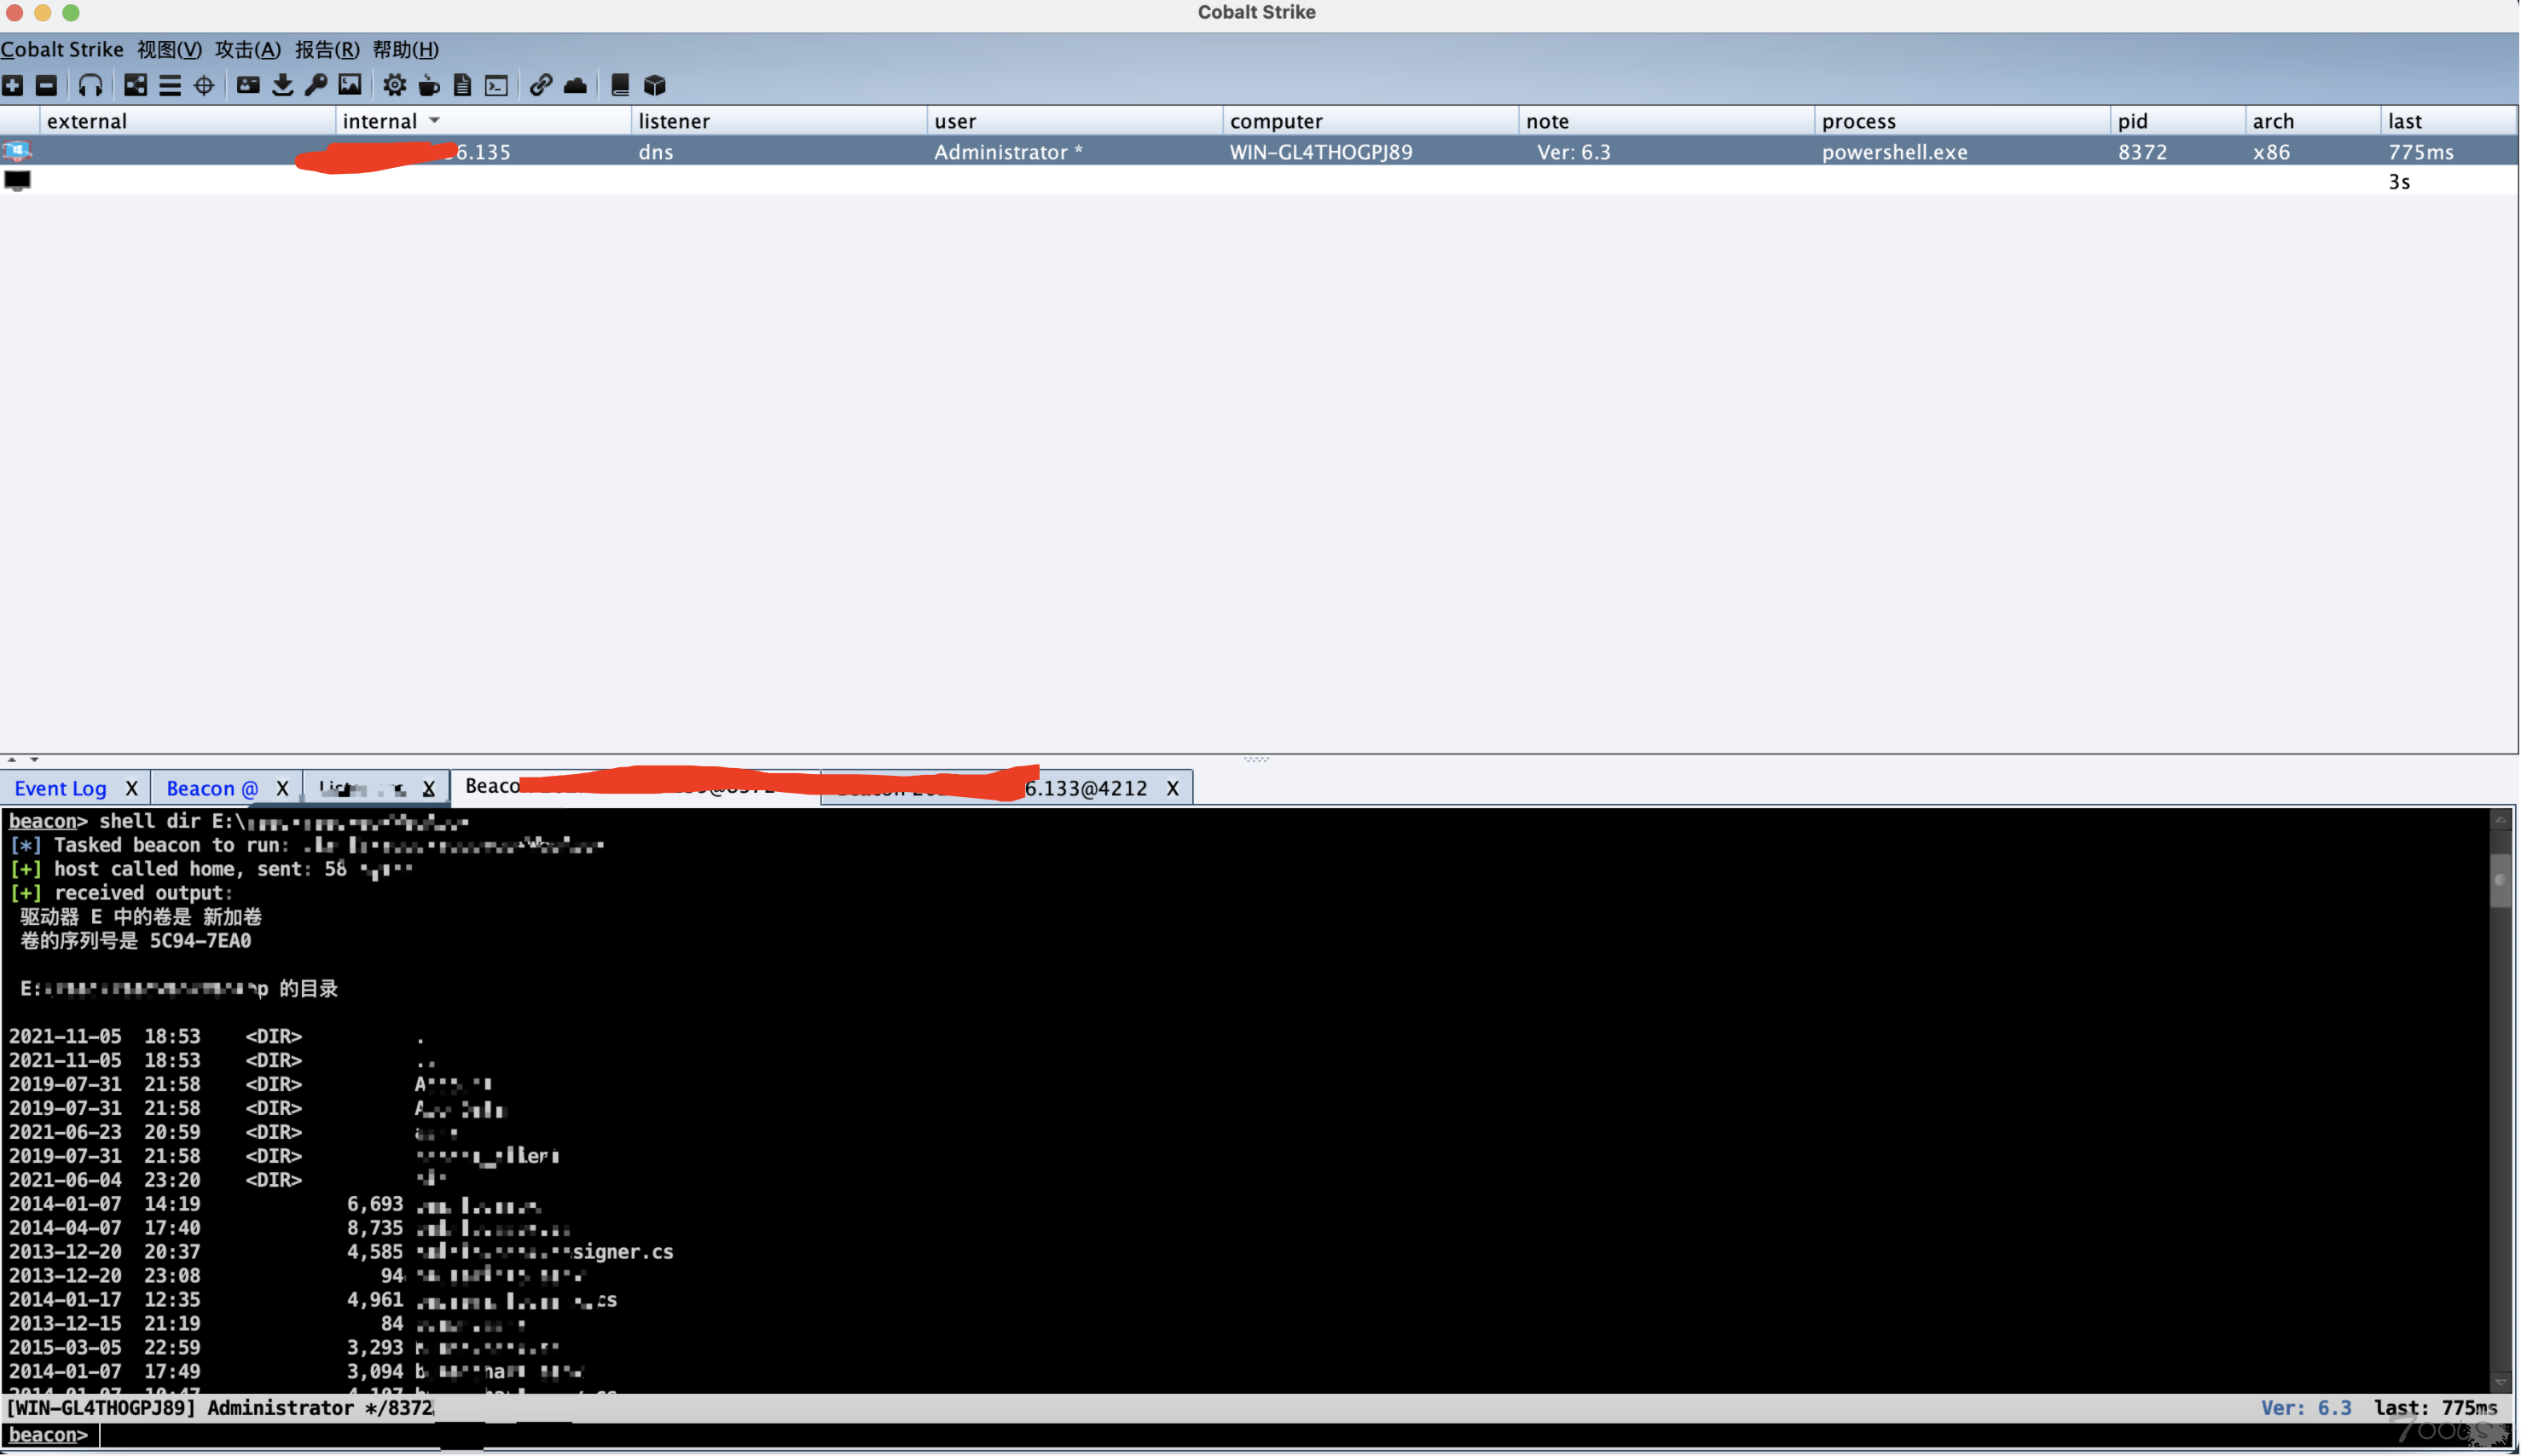Close the blurred Listeners tab
The height and width of the screenshot is (1456, 2521).
(428, 788)
